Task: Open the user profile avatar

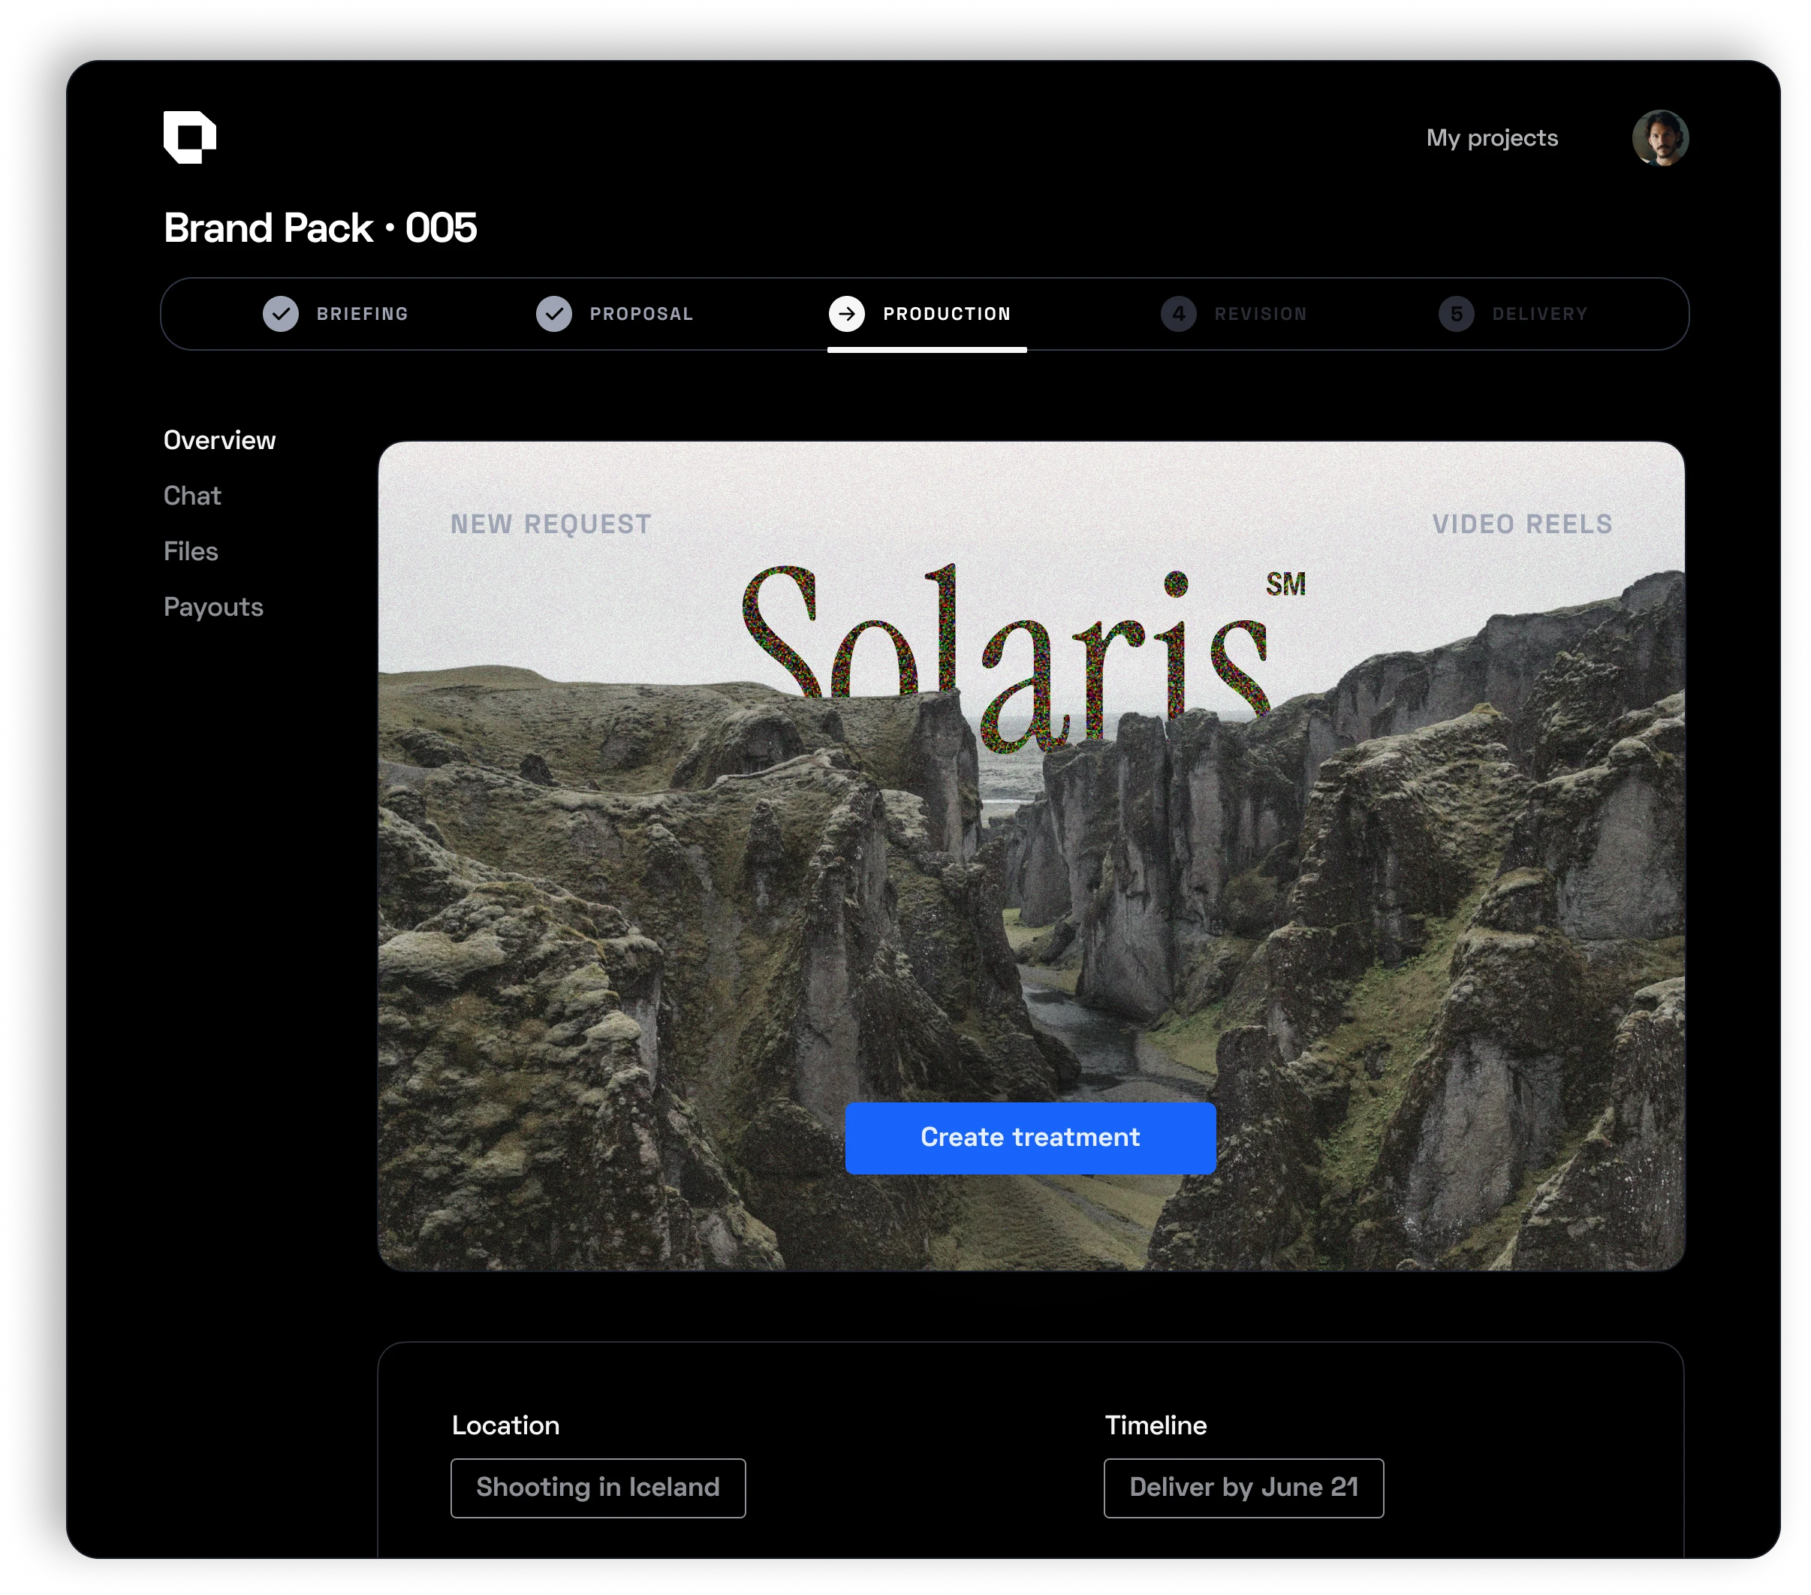Action: point(1659,138)
